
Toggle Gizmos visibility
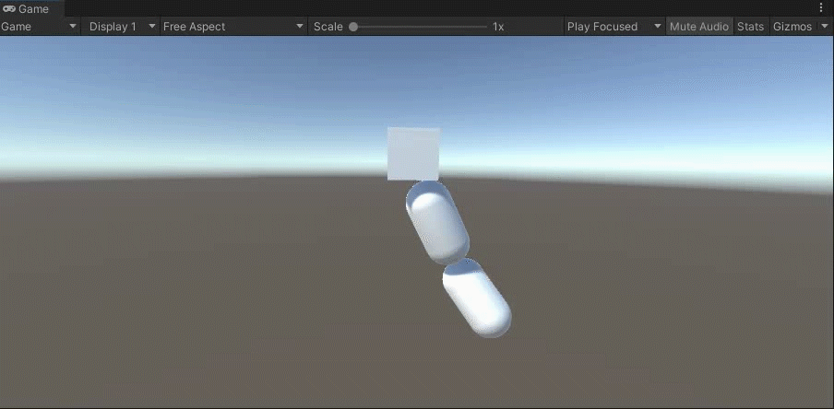click(792, 27)
